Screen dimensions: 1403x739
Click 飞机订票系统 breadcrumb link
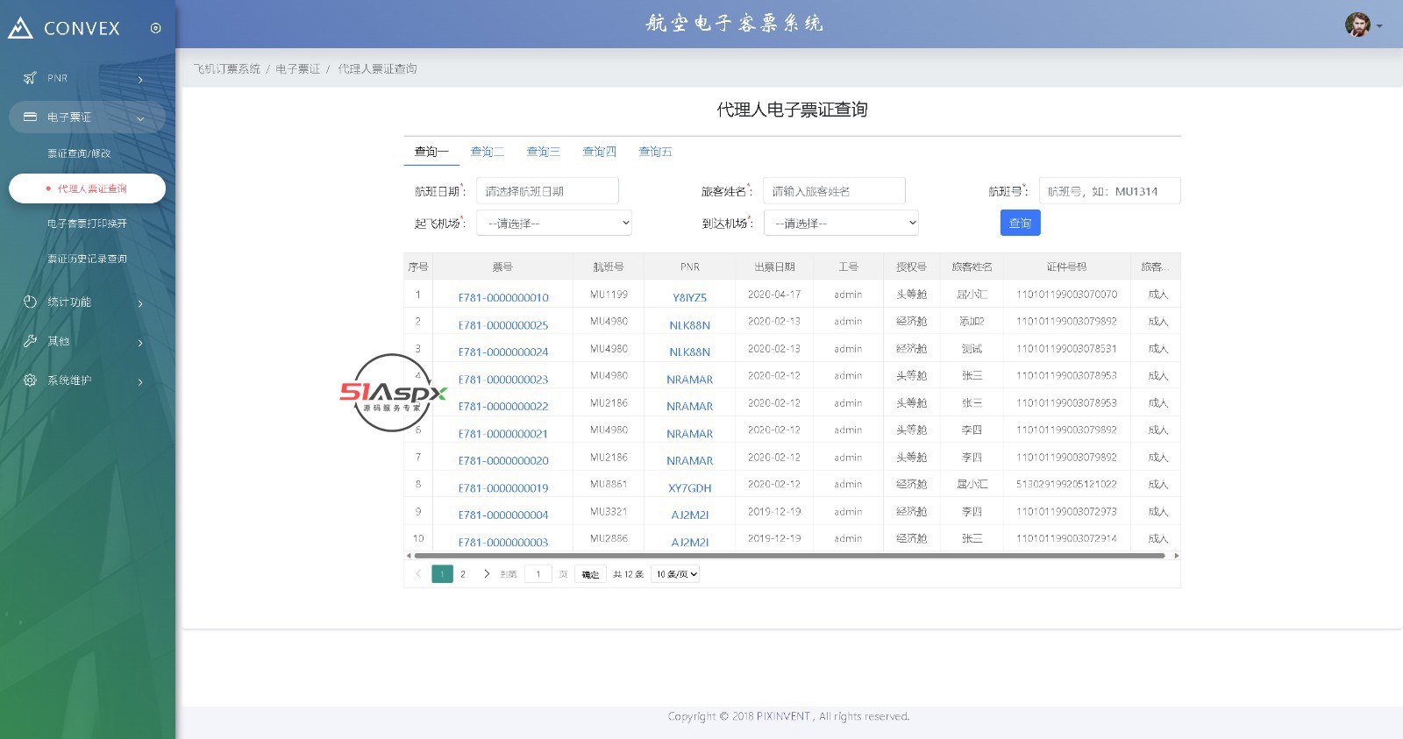pyautogui.click(x=227, y=68)
